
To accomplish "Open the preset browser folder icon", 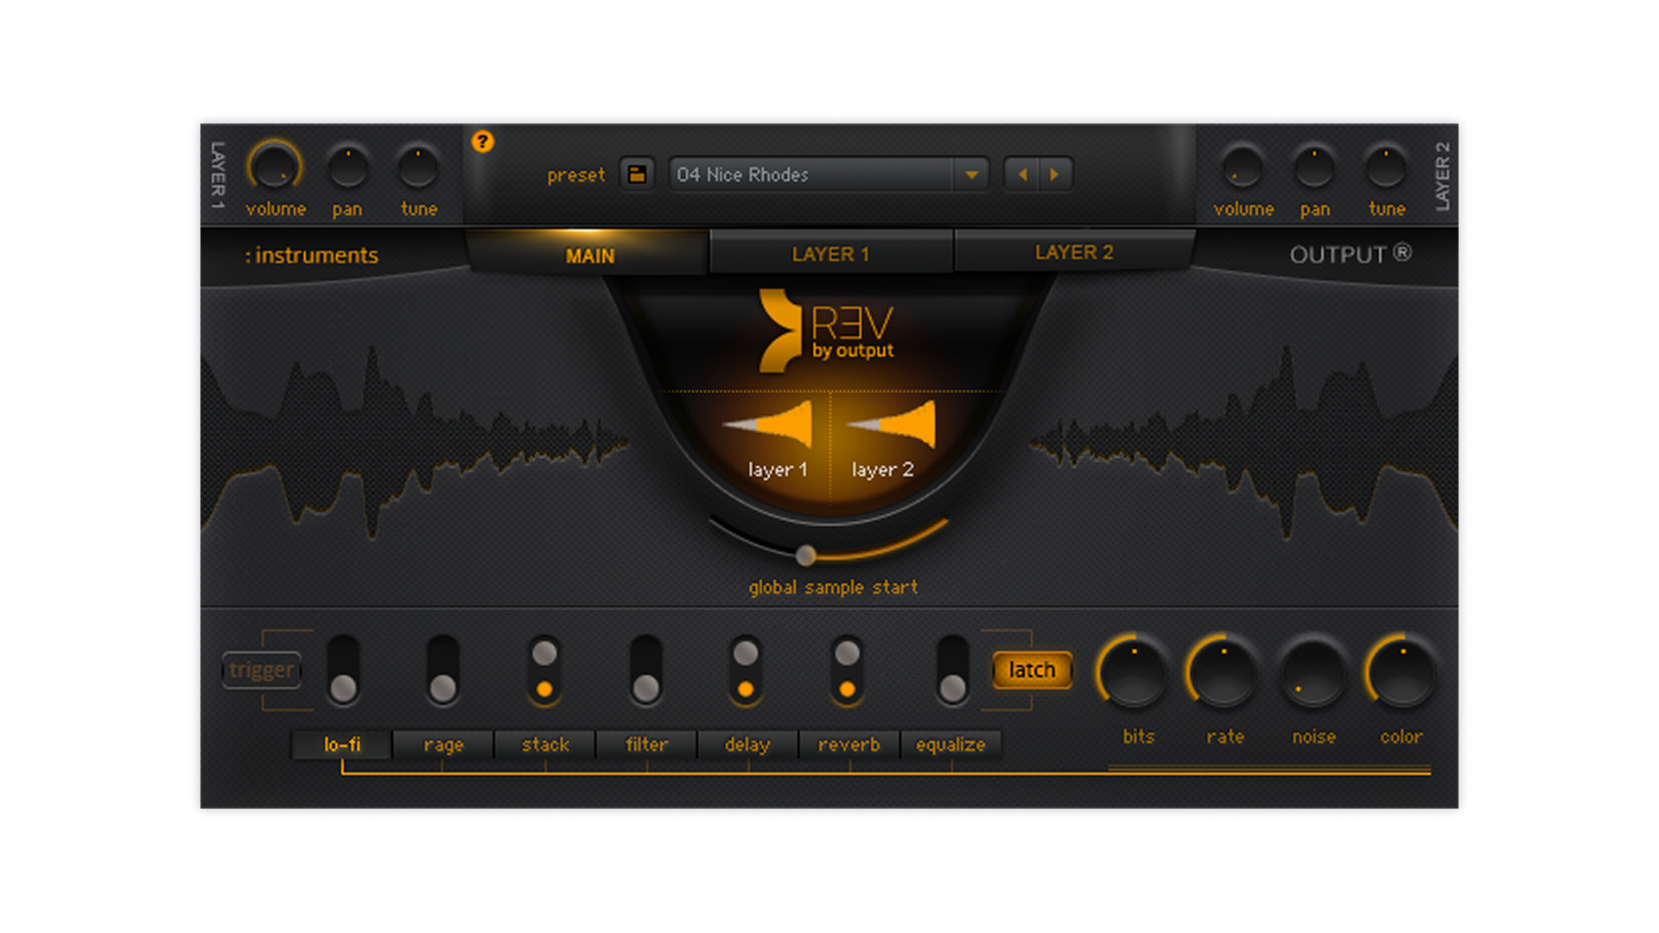I will [637, 175].
